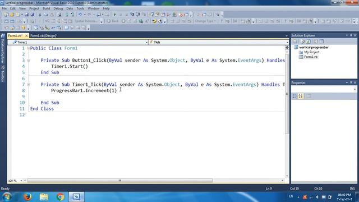Open the View menu

click(x=22, y=8)
